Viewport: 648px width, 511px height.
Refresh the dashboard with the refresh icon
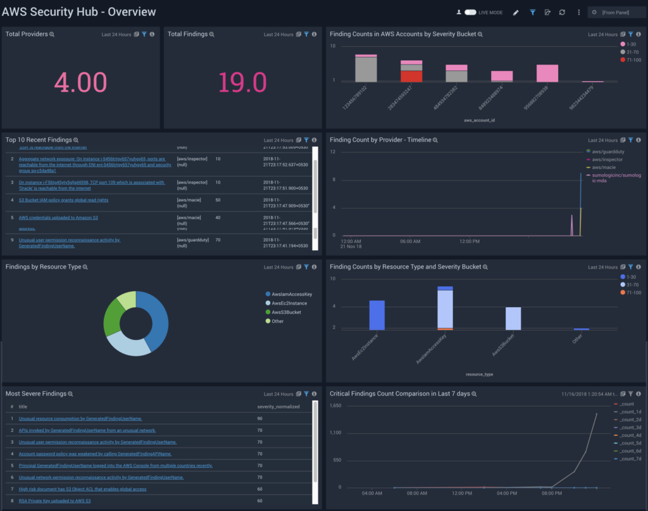562,13
